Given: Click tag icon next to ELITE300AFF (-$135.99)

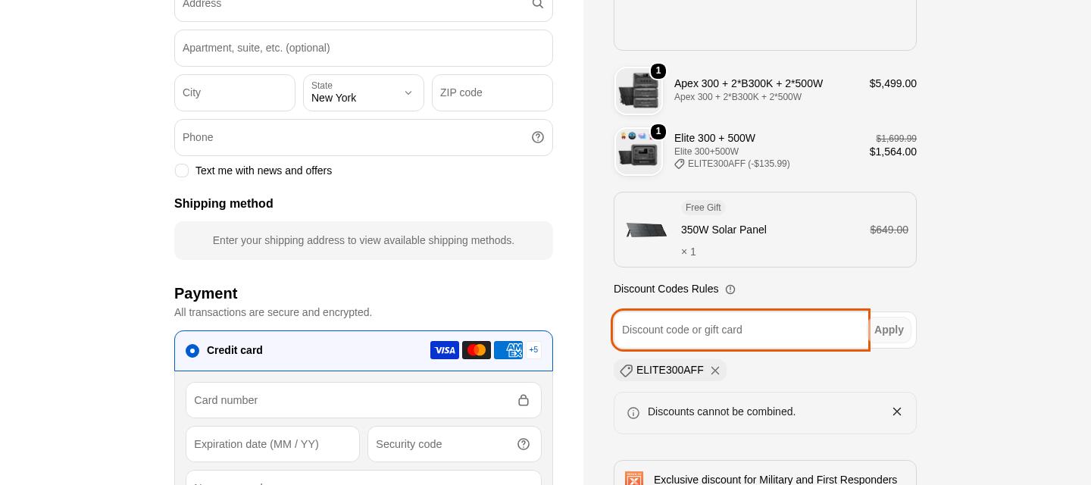Looking at the screenshot, I should (680, 164).
